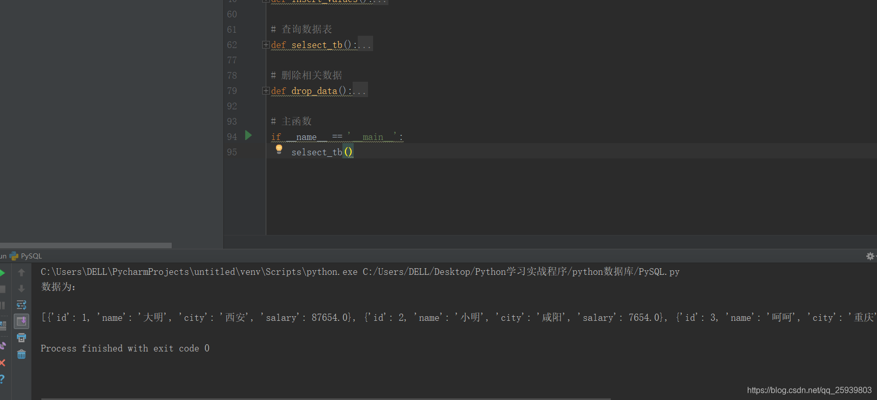Rerun PySQL with green play button
Screen dimensions: 877x400
[3, 273]
